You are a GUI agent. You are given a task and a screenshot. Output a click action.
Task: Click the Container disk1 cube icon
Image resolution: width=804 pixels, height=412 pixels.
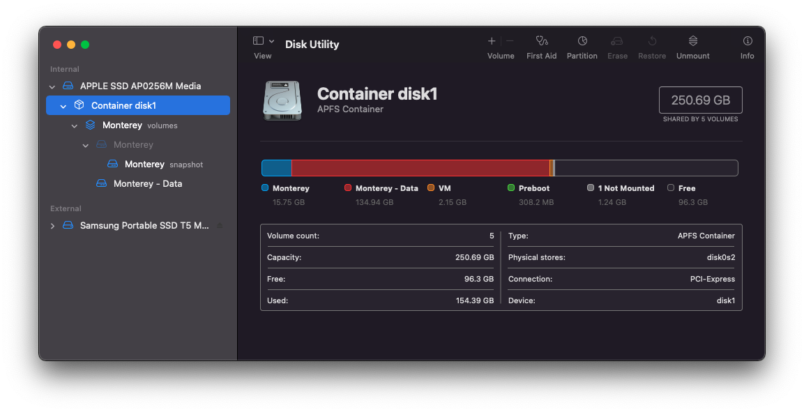tap(79, 105)
